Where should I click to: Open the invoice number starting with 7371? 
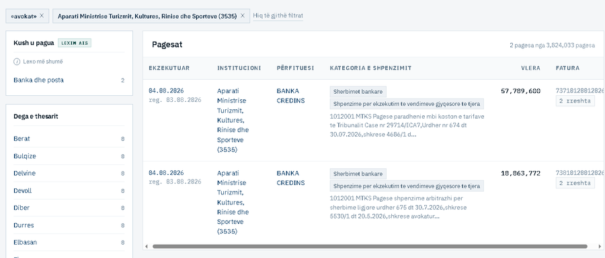580,90
